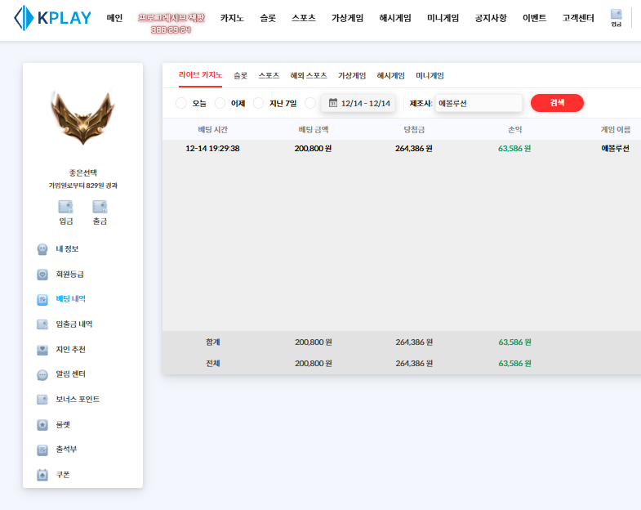Viewport: 641px width, 510px height.
Task: Open the 프로그레시브 잭팟 banner link
Action: [171, 24]
